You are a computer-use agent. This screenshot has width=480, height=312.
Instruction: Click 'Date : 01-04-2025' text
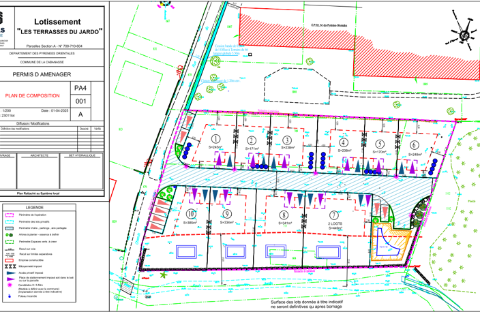click(55, 111)
